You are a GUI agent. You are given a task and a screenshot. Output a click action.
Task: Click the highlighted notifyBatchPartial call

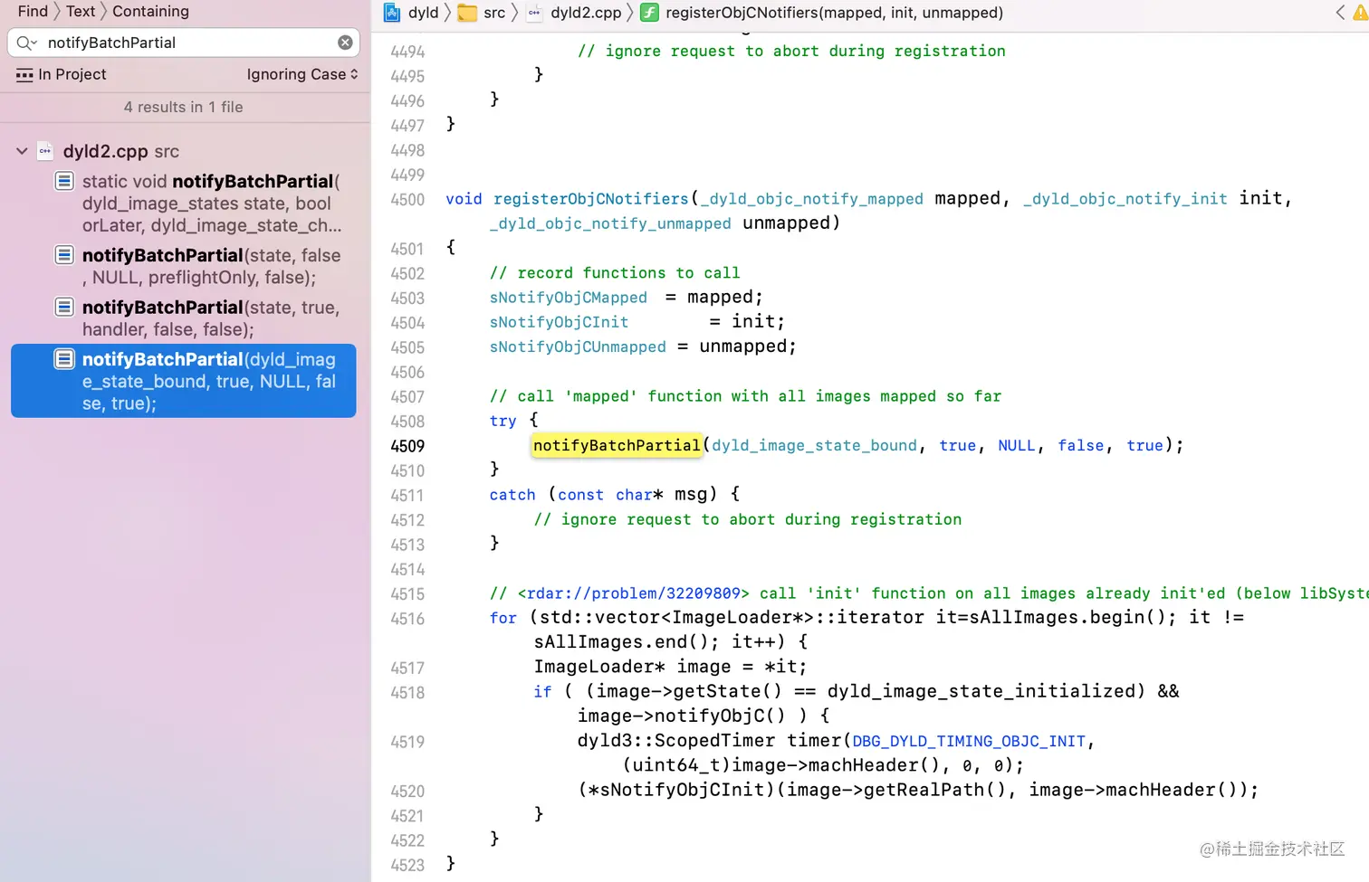click(x=616, y=445)
